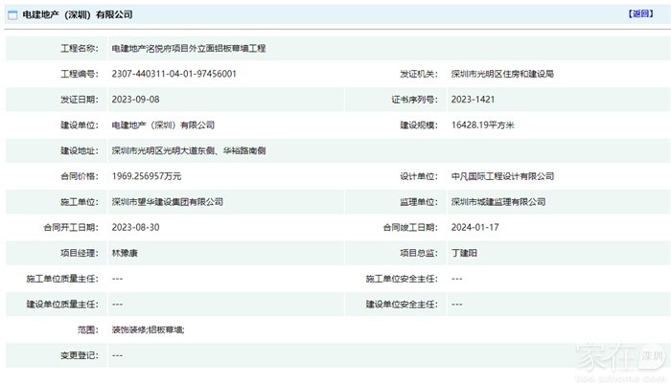Click certificate serial number 2023-1421
Image resolution: width=671 pixels, height=385 pixels.
tap(473, 100)
